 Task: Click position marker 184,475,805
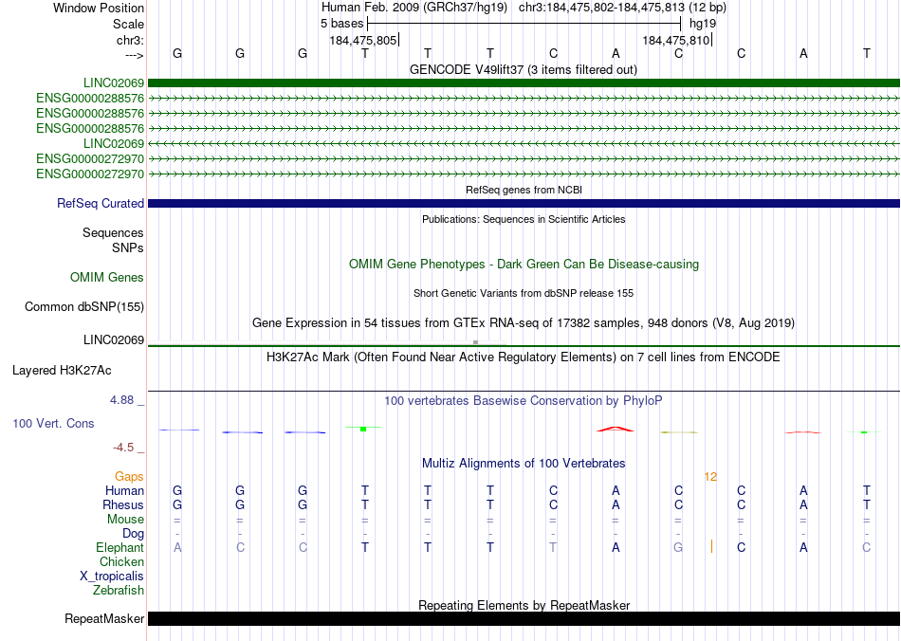click(363, 40)
